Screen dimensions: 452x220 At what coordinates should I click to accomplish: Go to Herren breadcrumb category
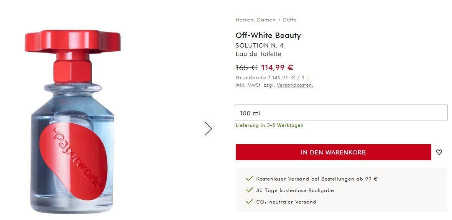(244, 20)
